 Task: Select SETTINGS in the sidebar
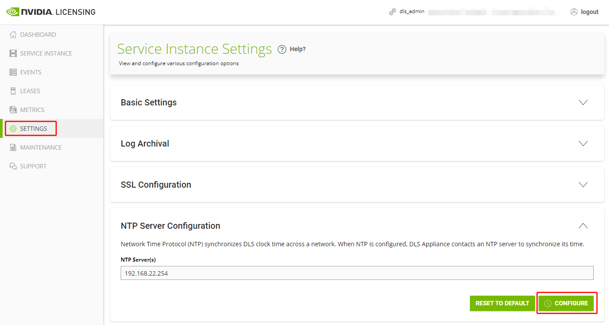click(34, 129)
